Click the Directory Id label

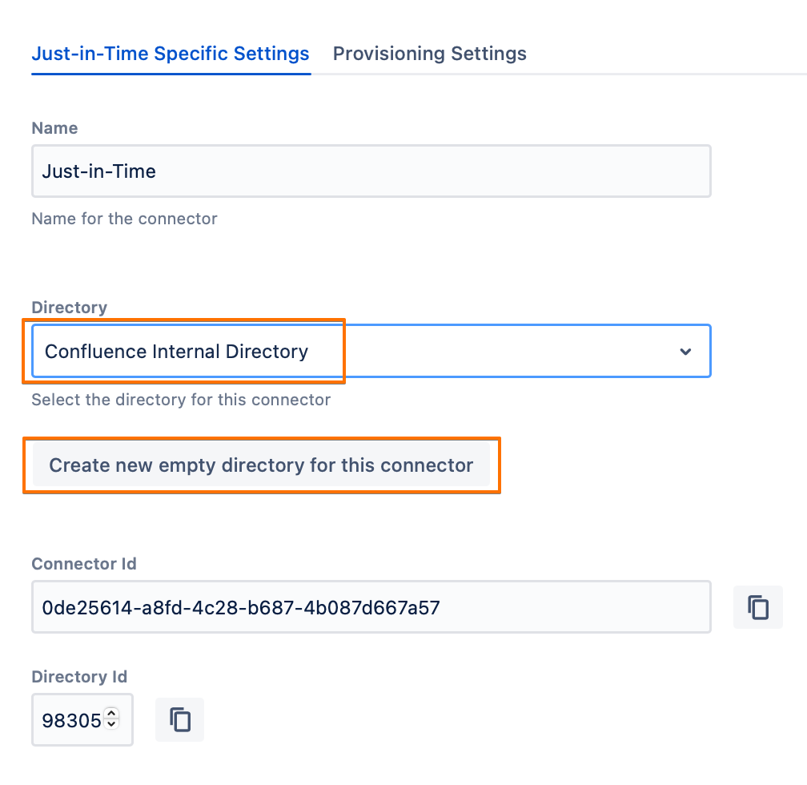(x=79, y=677)
